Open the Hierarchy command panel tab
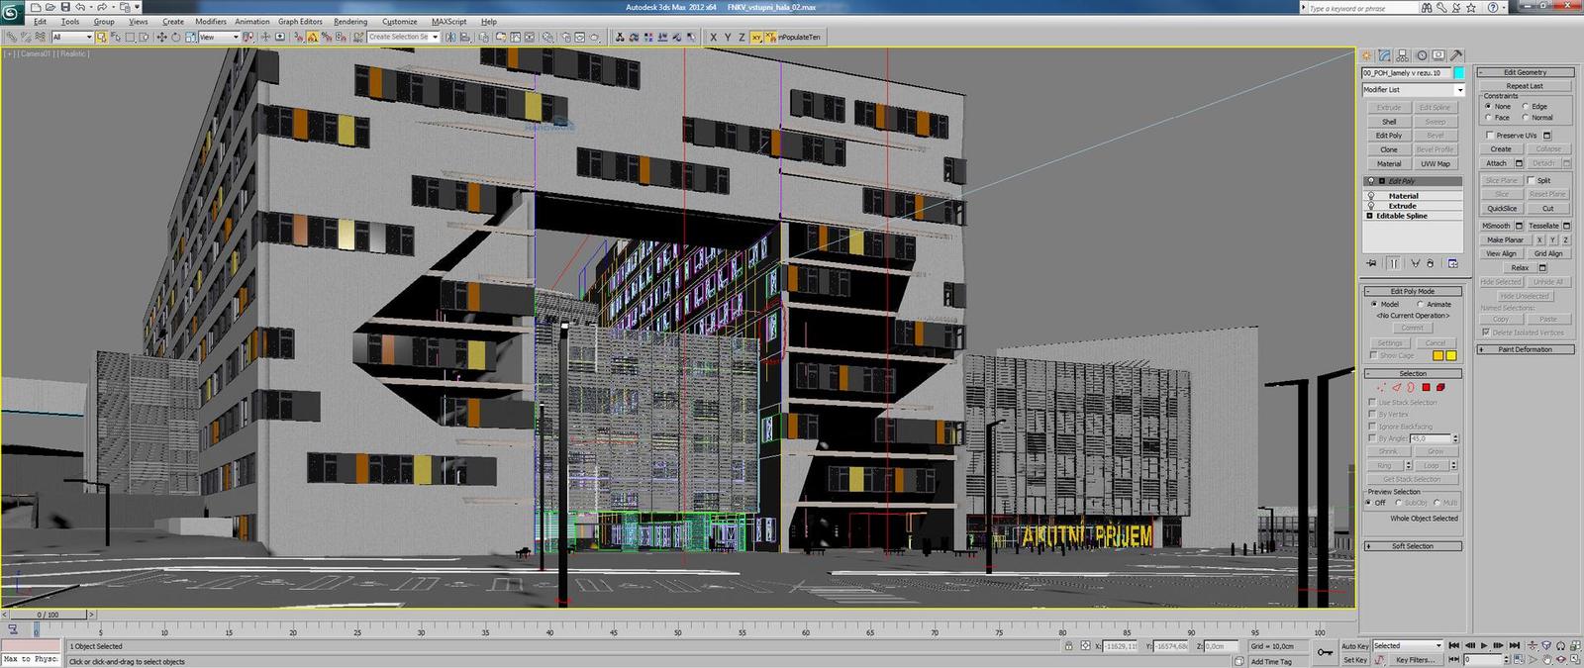The height and width of the screenshot is (668, 1584). pyautogui.click(x=1403, y=55)
